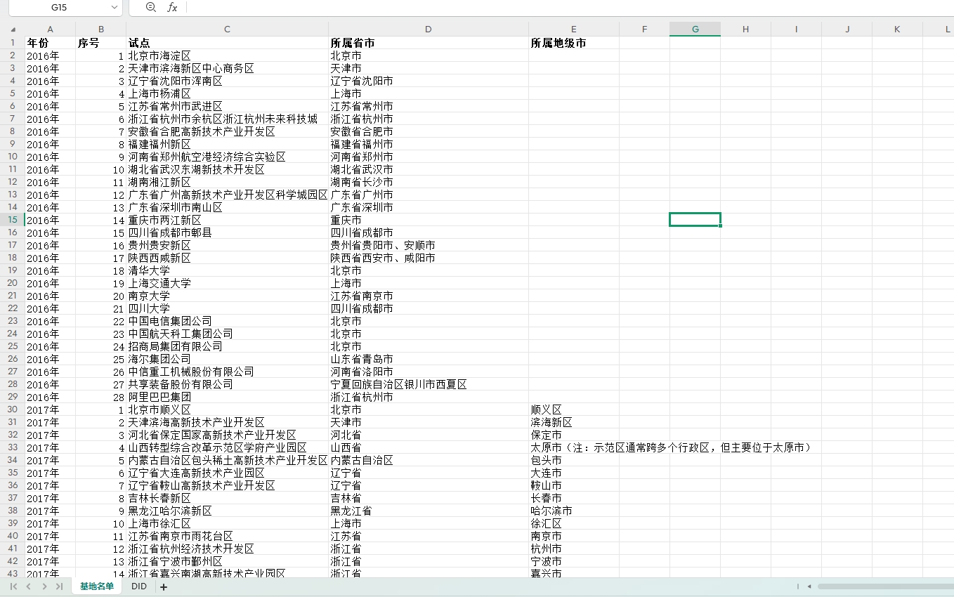Switch to the DID sheet tab
The width and height of the screenshot is (954, 597).
pyautogui.click(x=139, y=586)
